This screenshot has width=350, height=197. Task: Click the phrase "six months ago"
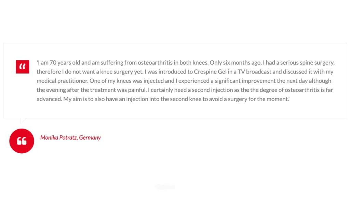[241, 63]
